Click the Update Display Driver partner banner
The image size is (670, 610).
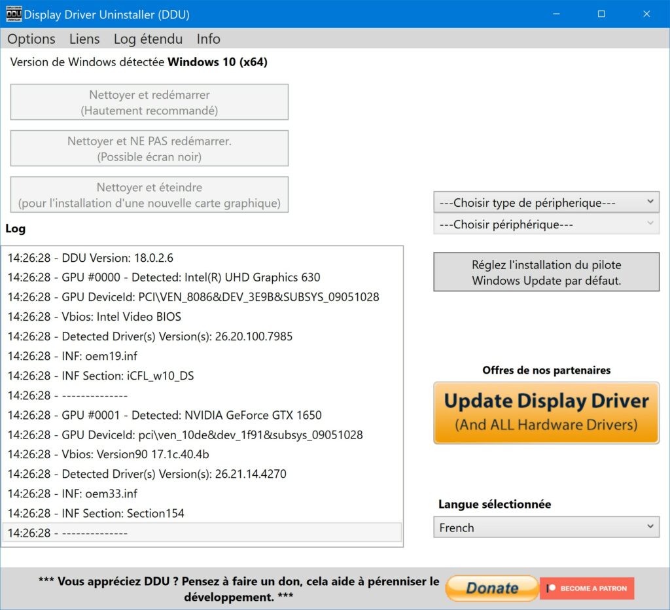tap(546, 413)
